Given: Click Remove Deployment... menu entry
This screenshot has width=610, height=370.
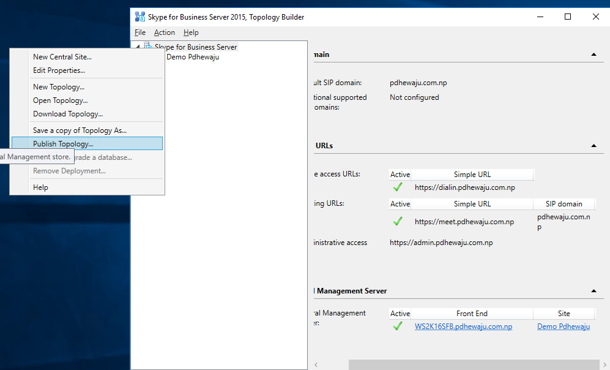Looking at the screenshot, I should click(x=87, y=171).
